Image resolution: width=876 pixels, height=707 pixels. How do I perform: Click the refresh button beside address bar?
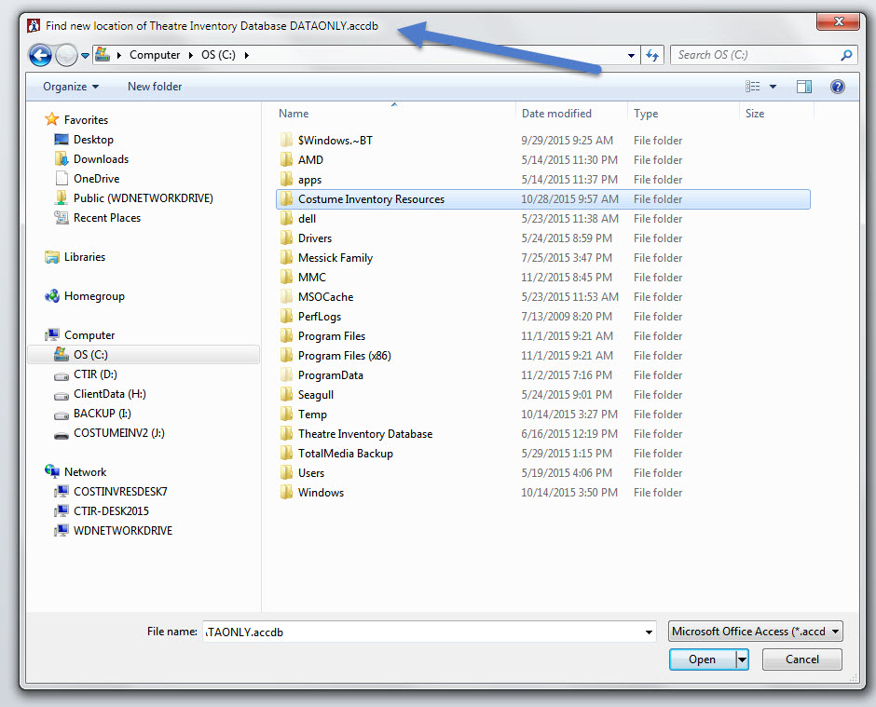point(652,55)
